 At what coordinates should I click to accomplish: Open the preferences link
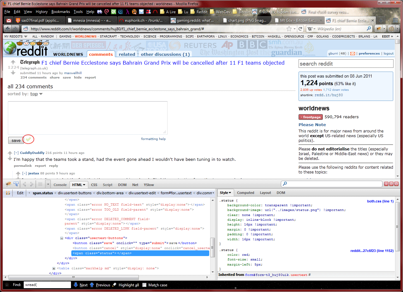click(369, 53)
